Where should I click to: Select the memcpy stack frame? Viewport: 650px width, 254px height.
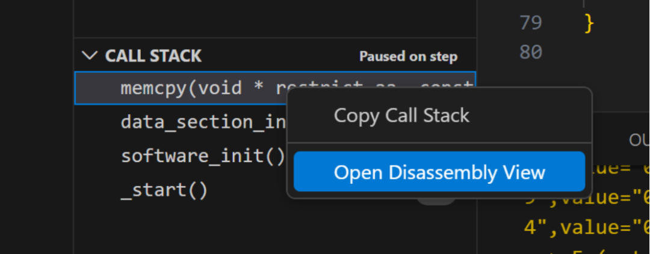click(x=275, y=88)
